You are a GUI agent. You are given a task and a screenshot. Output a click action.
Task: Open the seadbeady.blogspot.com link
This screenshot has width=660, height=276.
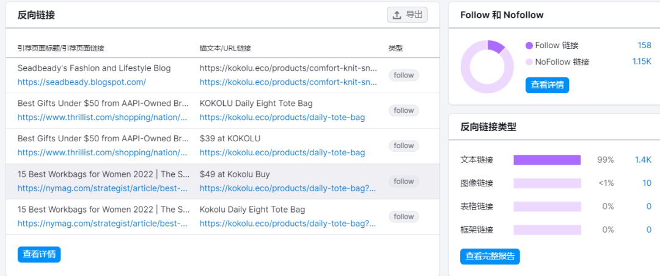pyautogui.click(x=81, y=82)
